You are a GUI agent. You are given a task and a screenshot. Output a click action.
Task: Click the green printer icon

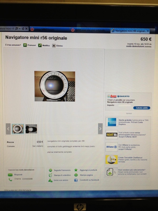(x=76, y=175)
